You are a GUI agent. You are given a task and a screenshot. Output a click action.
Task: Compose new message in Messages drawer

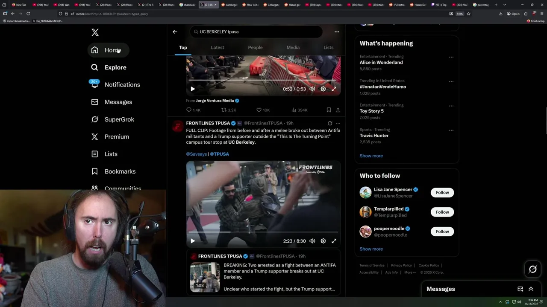pyautogui.click(x=520, y=289)
